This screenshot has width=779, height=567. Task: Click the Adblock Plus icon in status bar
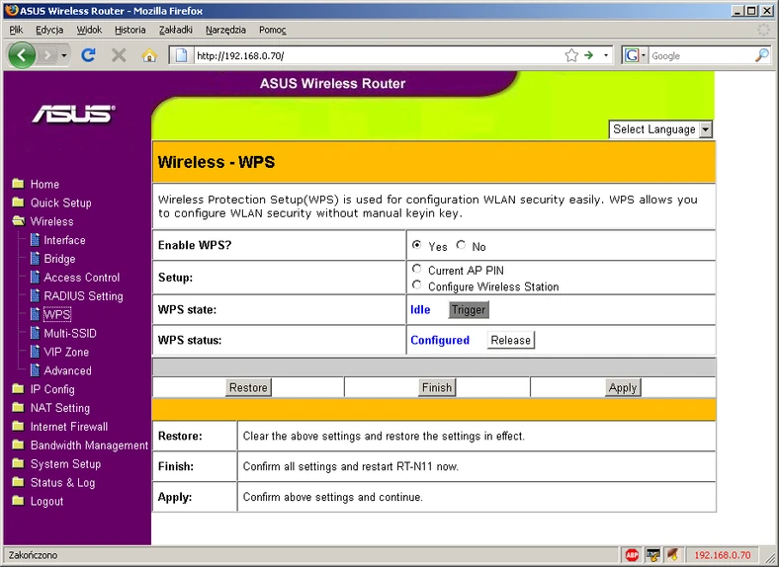(632, 555)
